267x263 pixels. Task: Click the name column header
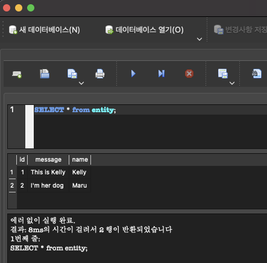pos(80,160)
